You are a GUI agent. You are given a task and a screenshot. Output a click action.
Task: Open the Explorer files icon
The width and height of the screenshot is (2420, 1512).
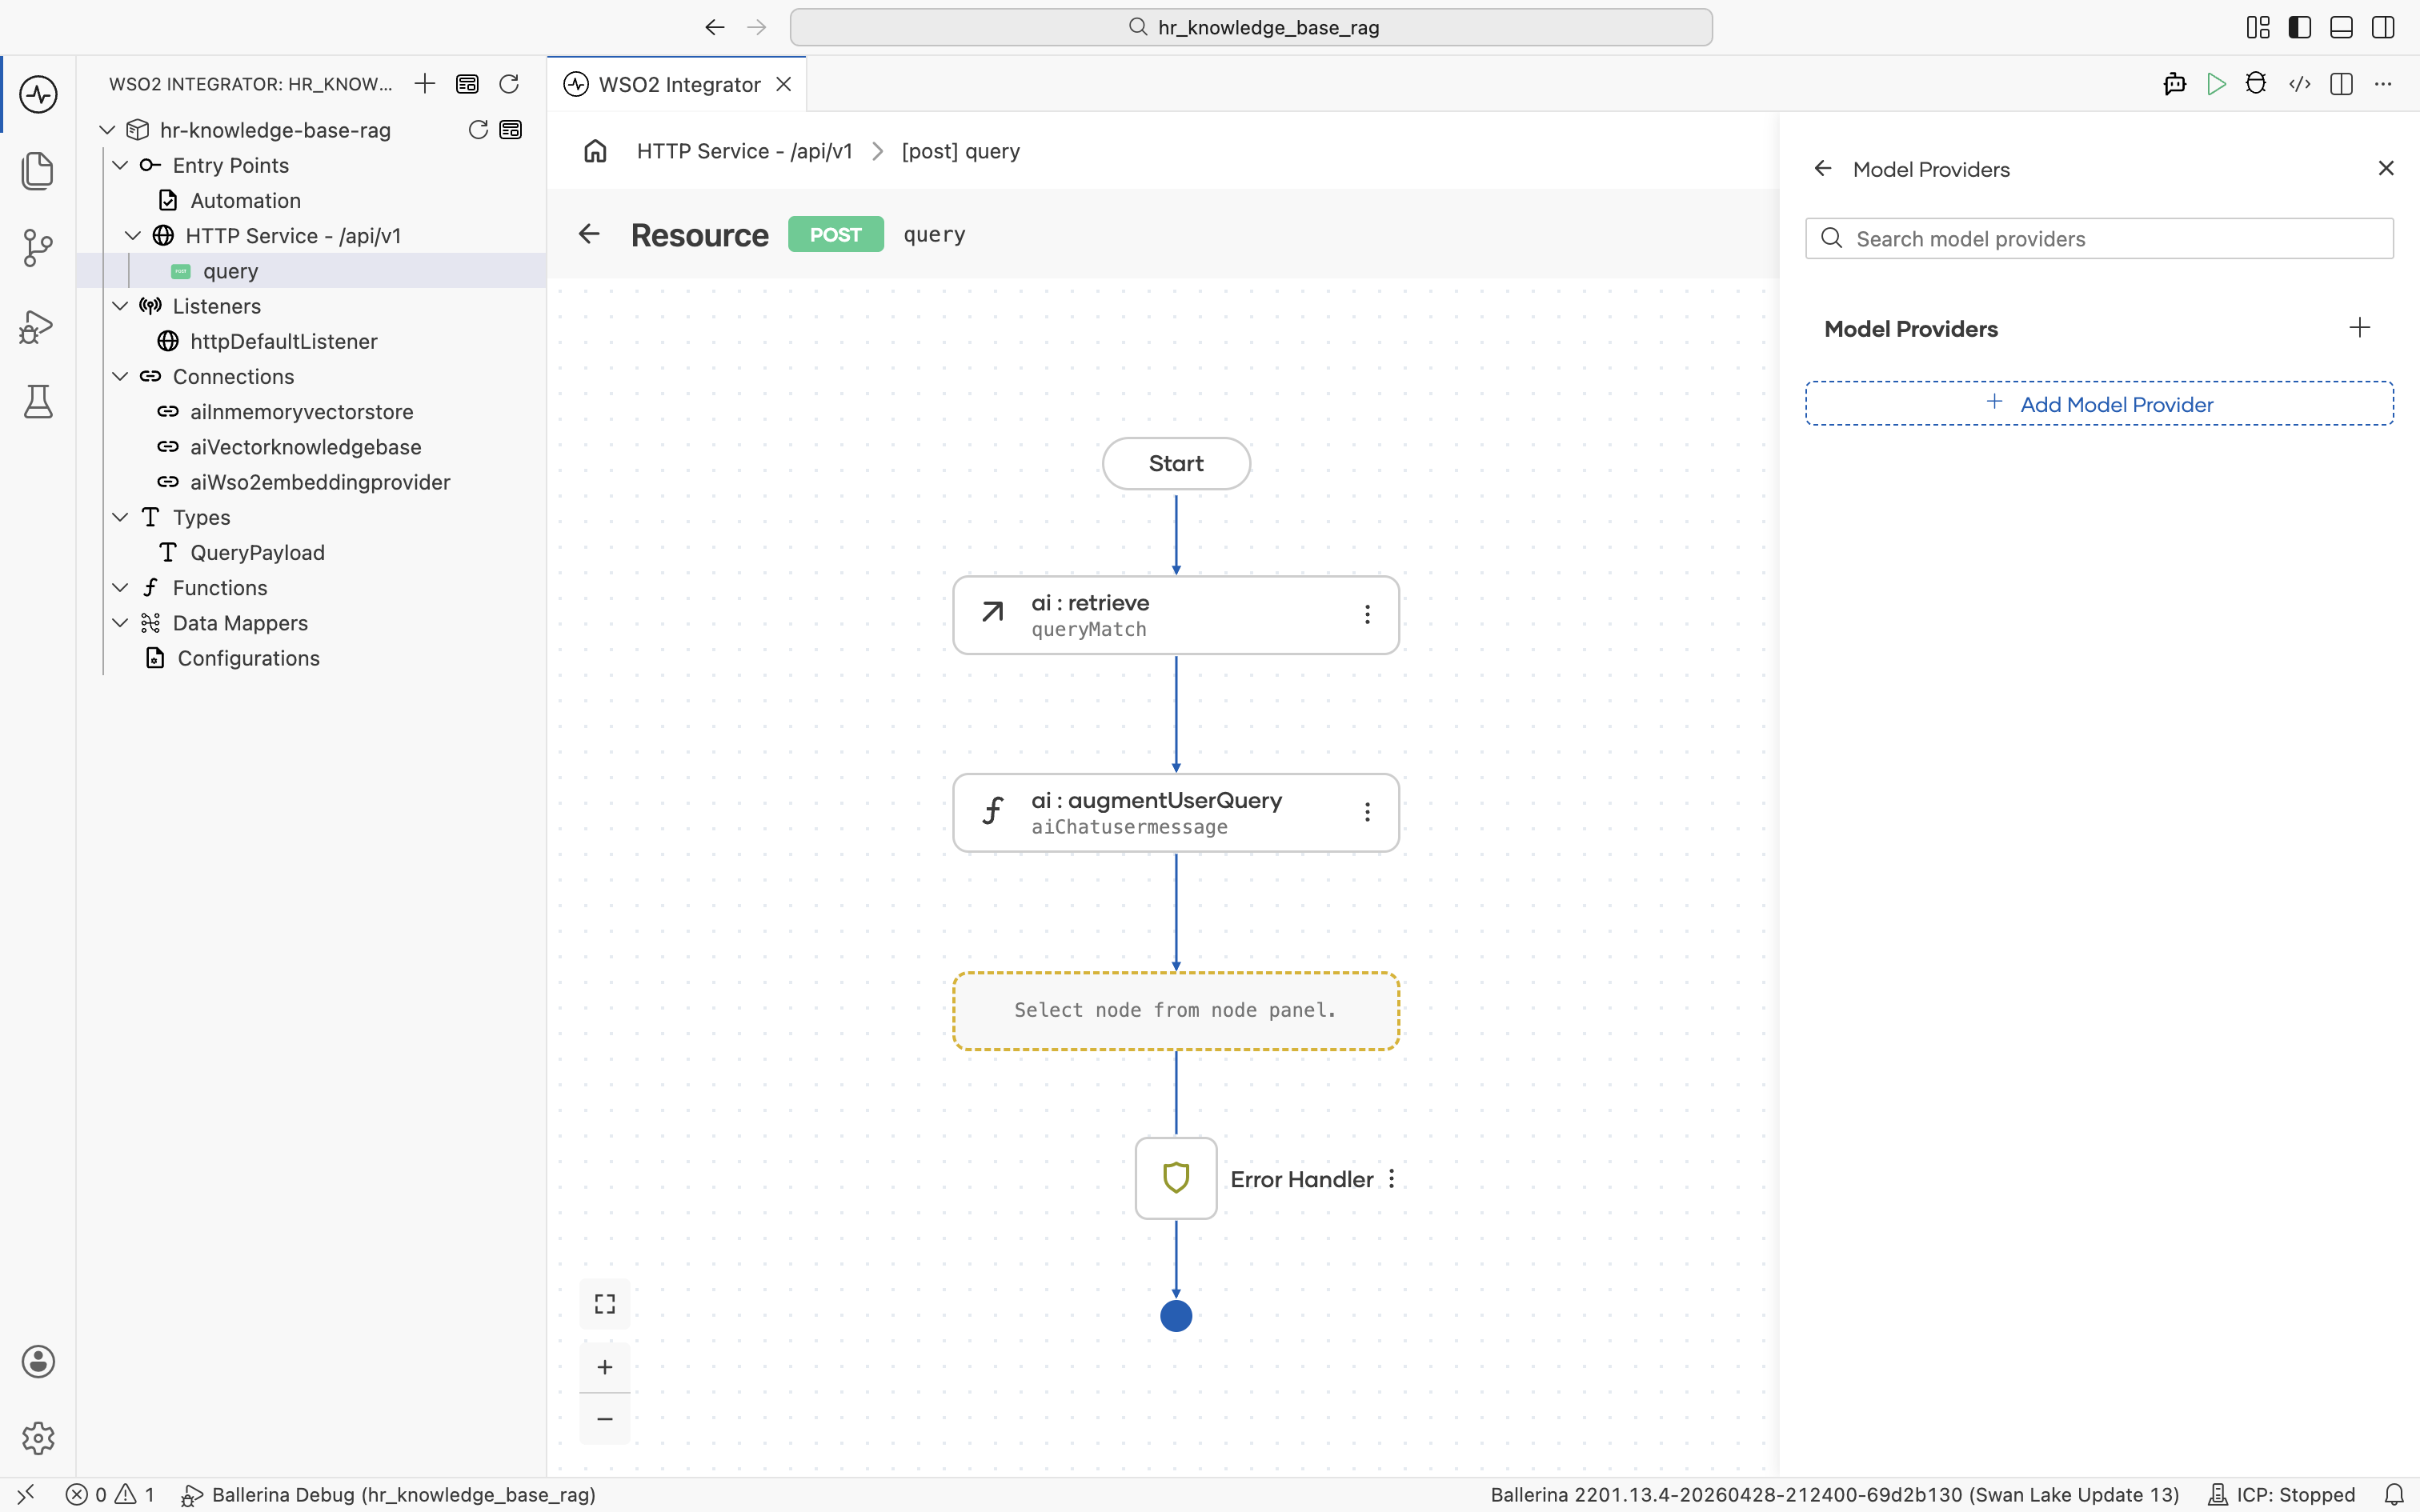[x=38, y=171]
